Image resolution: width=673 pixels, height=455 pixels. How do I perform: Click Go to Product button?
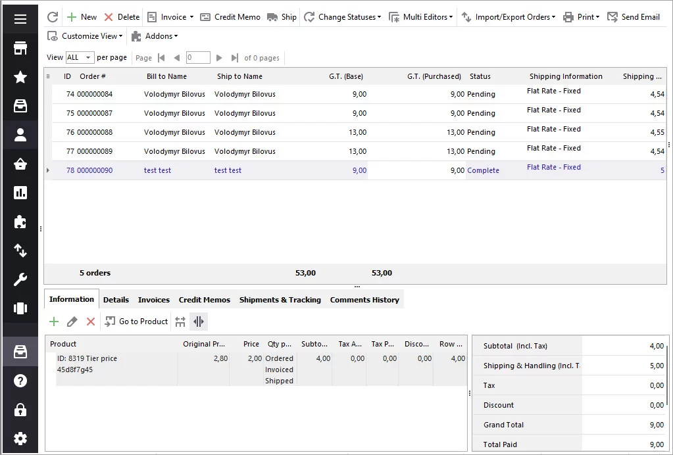(x=136, y=322)
